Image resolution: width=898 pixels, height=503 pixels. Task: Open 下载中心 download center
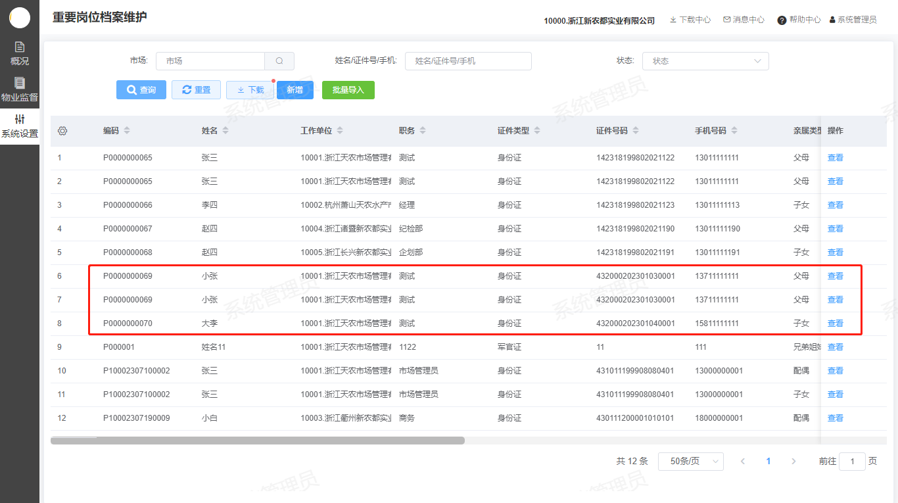(x=690, y=20)
